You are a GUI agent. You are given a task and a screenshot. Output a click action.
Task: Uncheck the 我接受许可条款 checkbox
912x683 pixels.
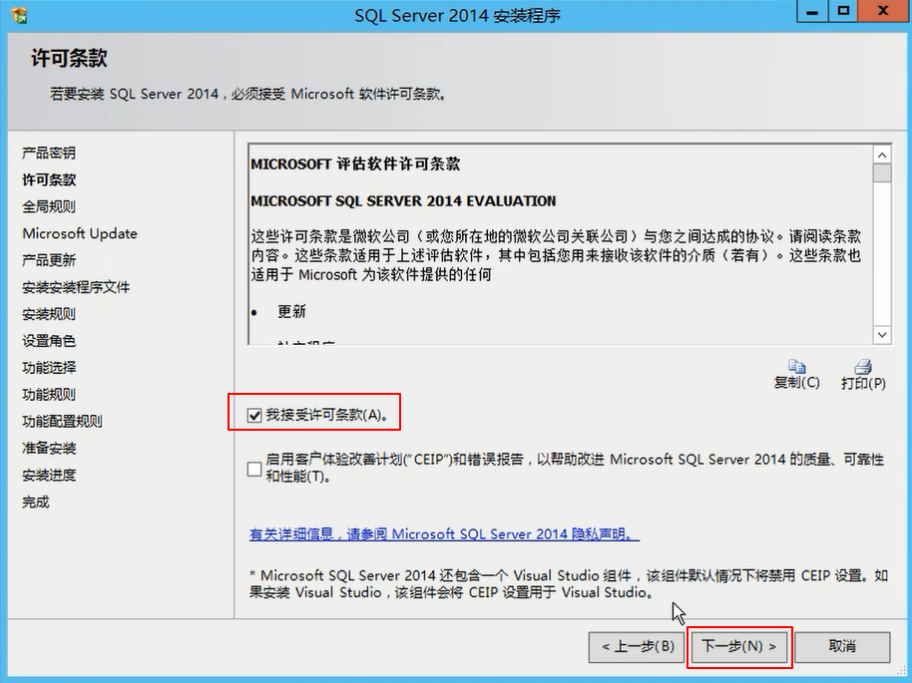[x=254, y=415]
